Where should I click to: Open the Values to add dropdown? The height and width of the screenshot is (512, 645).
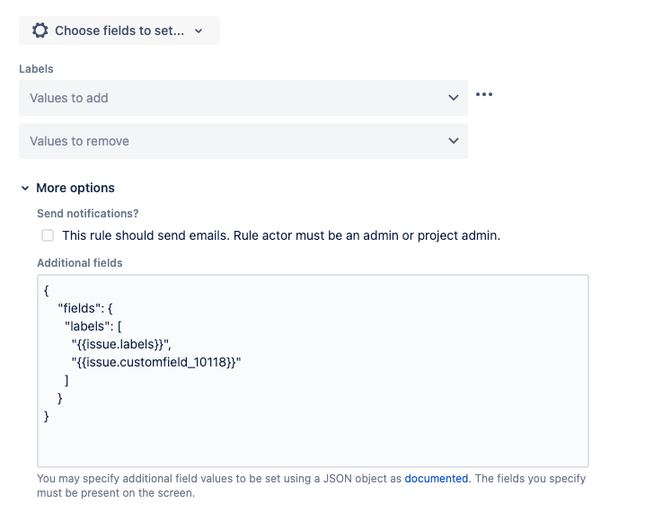(x=243, y=98)
